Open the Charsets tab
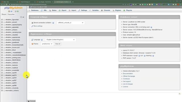The image size is (182, 102). tap(106, 10)
